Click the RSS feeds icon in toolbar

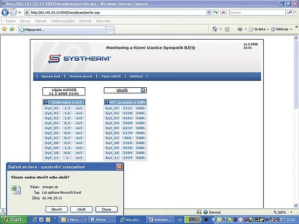[x=227, y=29]
